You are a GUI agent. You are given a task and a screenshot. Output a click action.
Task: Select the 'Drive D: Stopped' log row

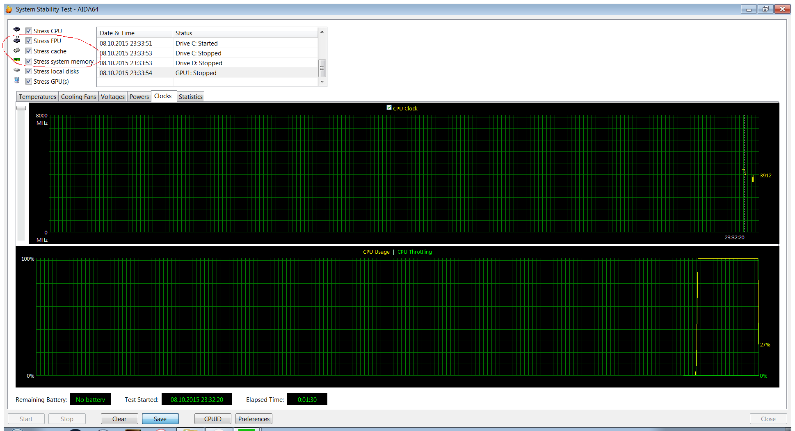208,63
